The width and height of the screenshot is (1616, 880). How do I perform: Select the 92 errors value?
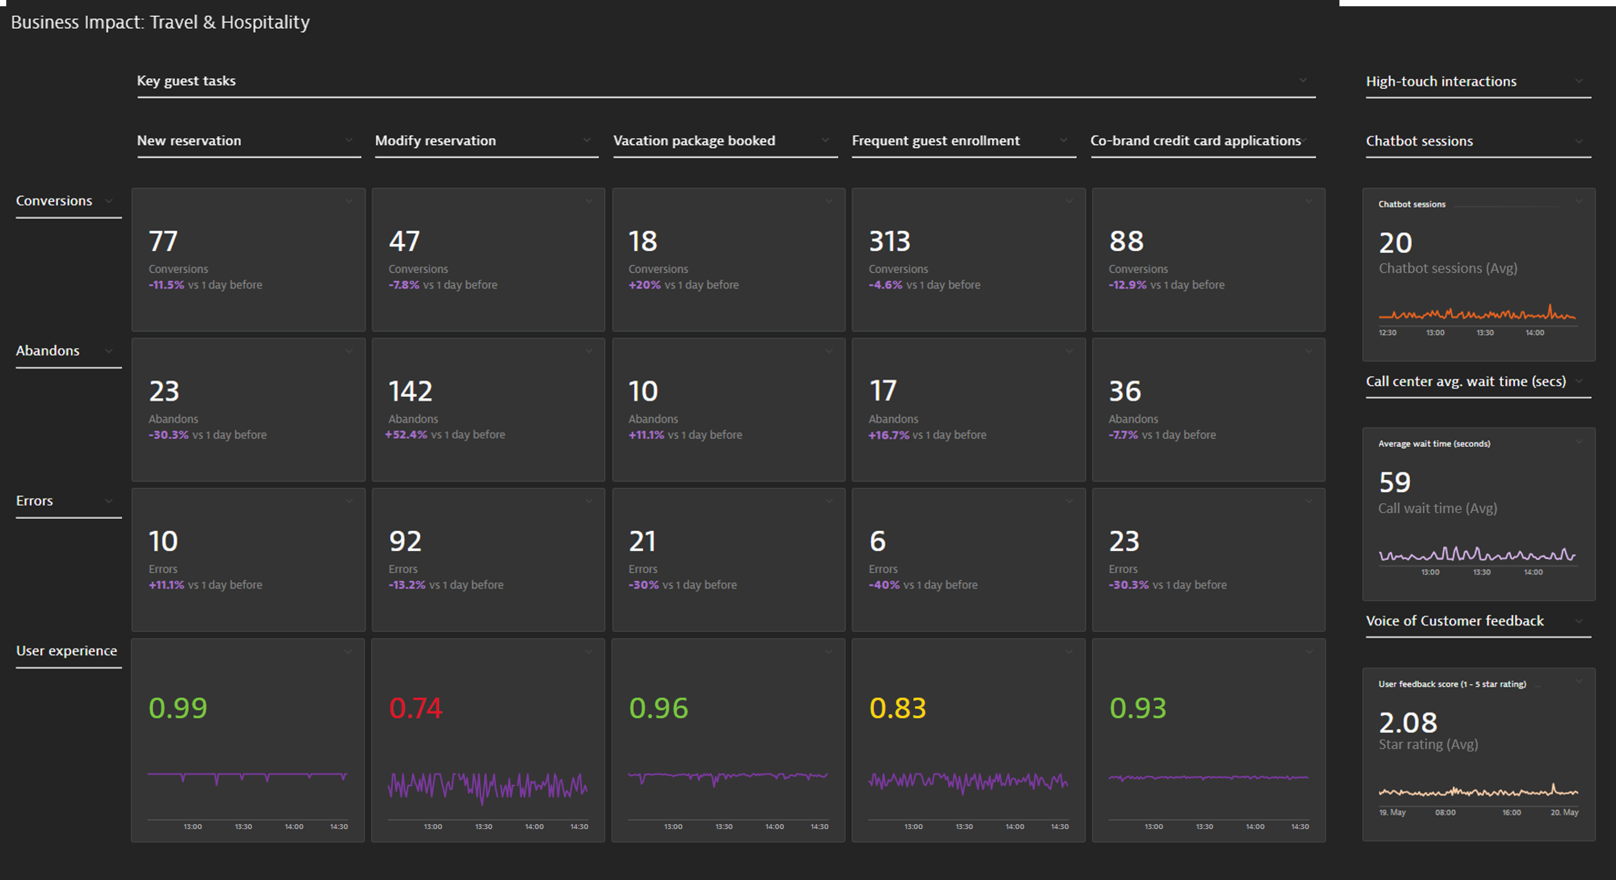pyautogui.click(x=405, y=541)
